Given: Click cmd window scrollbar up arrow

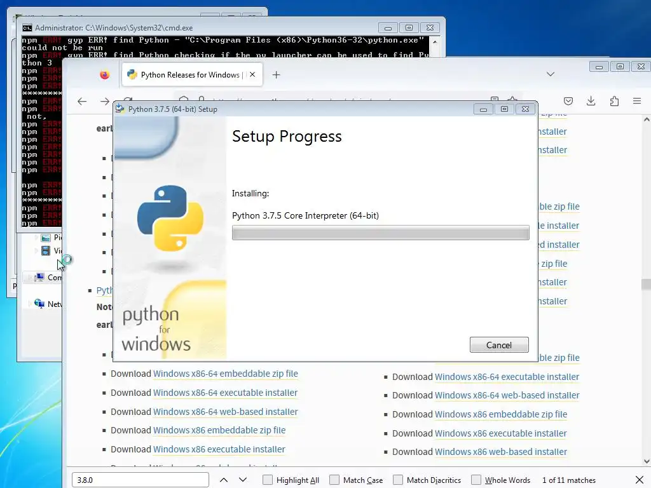Looking at the screenshot, I should (435, 42).
